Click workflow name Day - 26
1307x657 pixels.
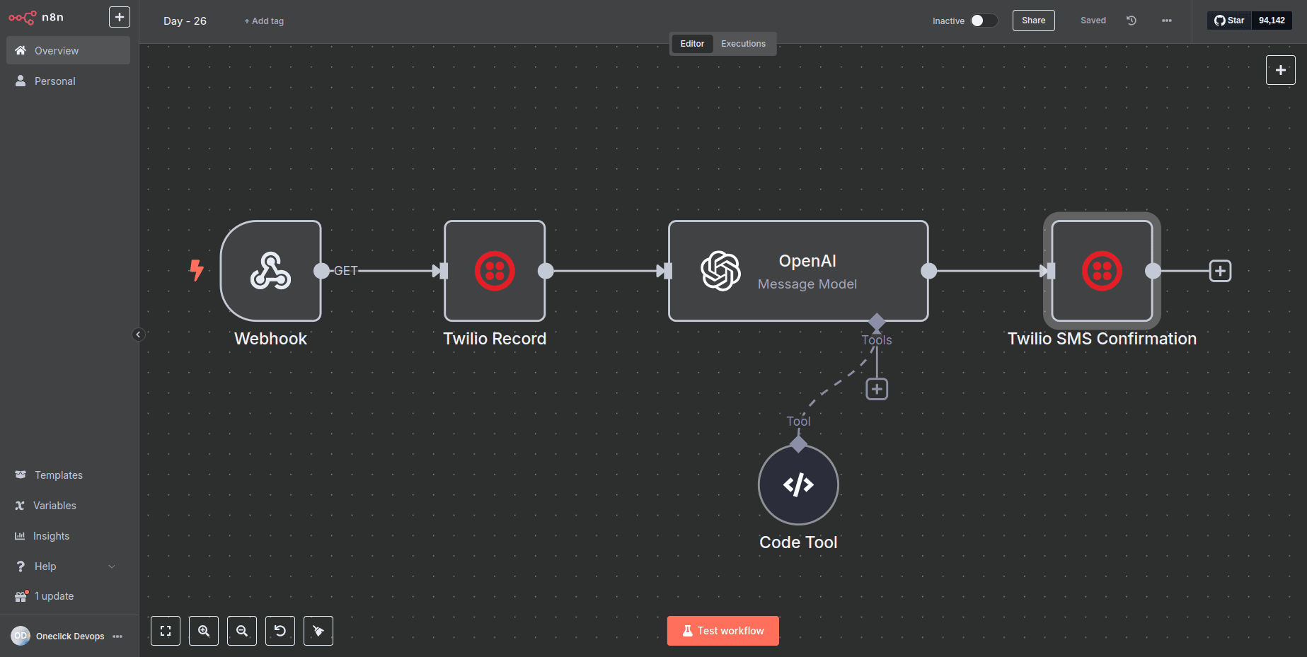pyautogui.click(x=185, y=21)
